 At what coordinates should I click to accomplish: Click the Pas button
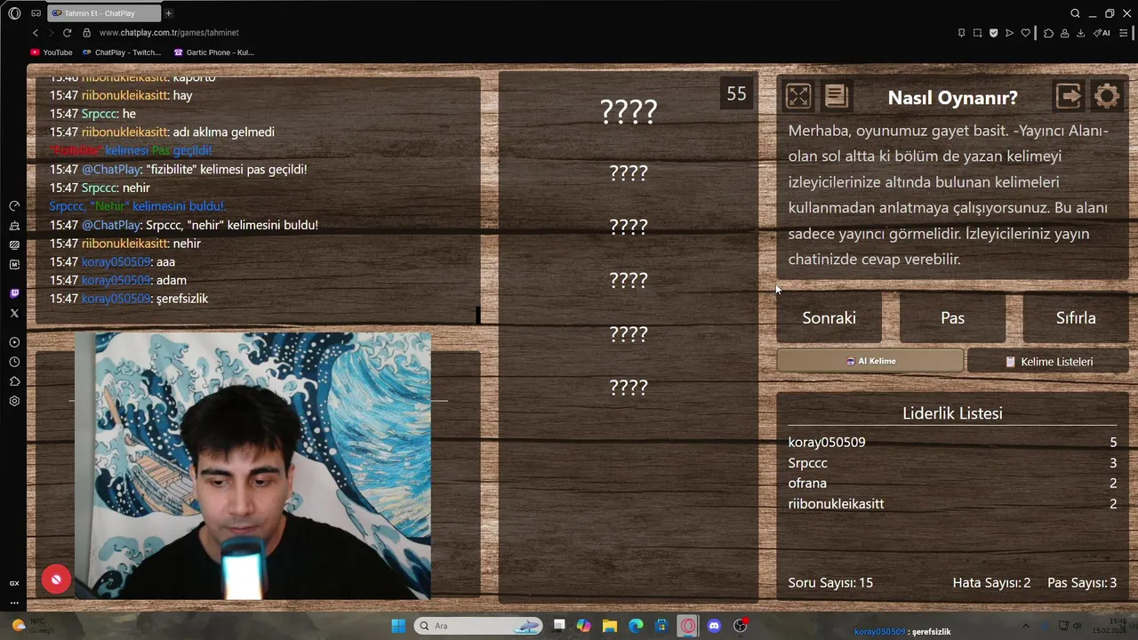point(952,317)
